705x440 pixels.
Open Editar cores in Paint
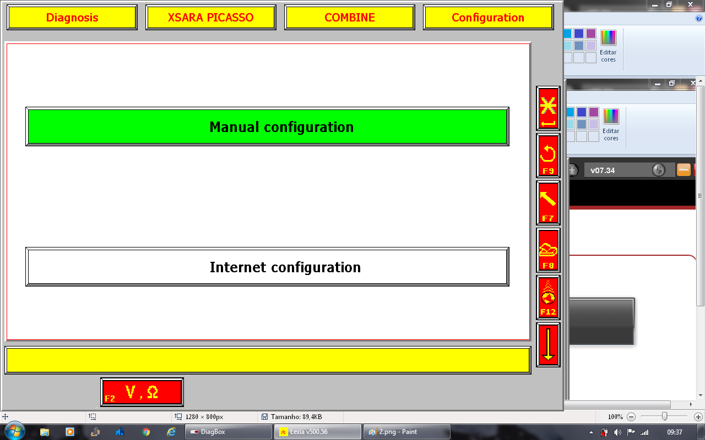tap(608, 46)
